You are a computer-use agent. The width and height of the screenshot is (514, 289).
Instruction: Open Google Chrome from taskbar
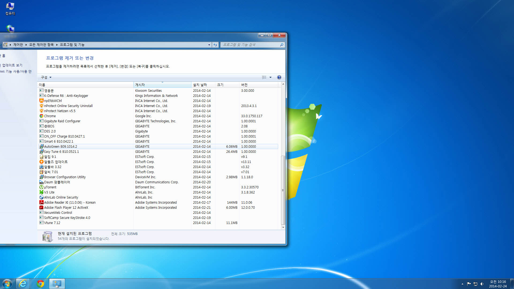click(x=40, y=284)
